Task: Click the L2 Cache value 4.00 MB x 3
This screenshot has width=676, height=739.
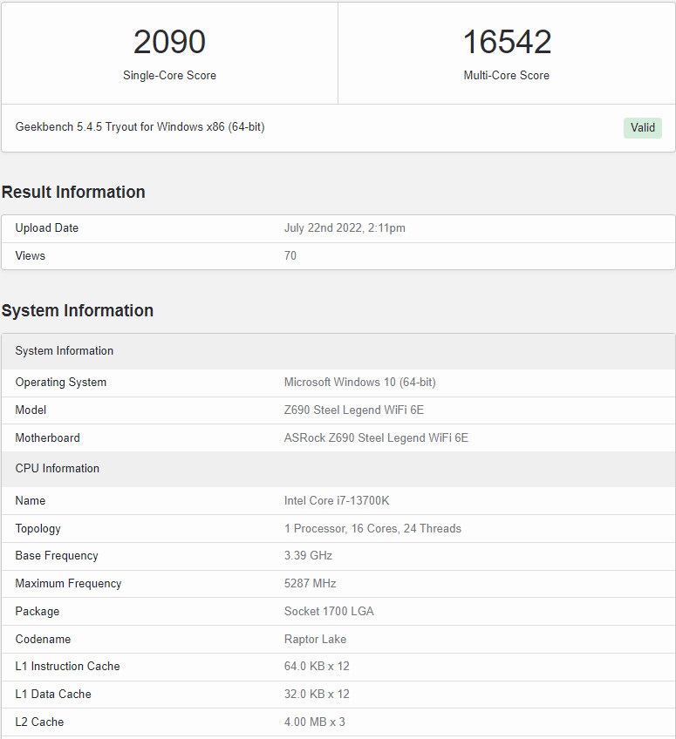Action: (x=313, y=722)
